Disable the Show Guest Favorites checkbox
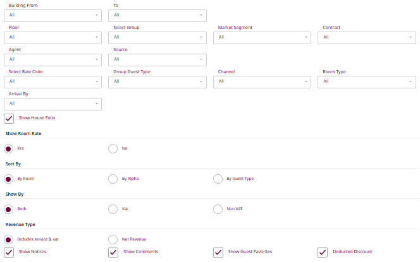This screenshot has width=420, height=262. pyautogui.click(x=219, y=252)
